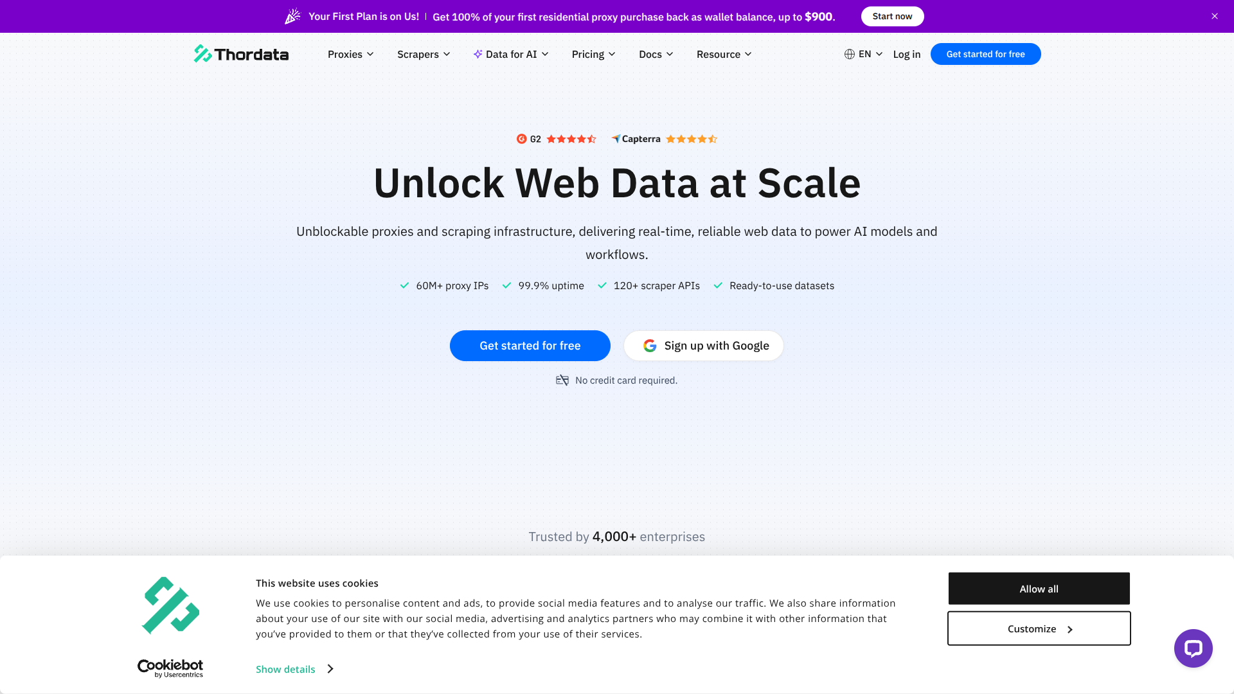1234x694 pixels.
Task: Click the G2 rating badge icon
Action: click(521, 139)
